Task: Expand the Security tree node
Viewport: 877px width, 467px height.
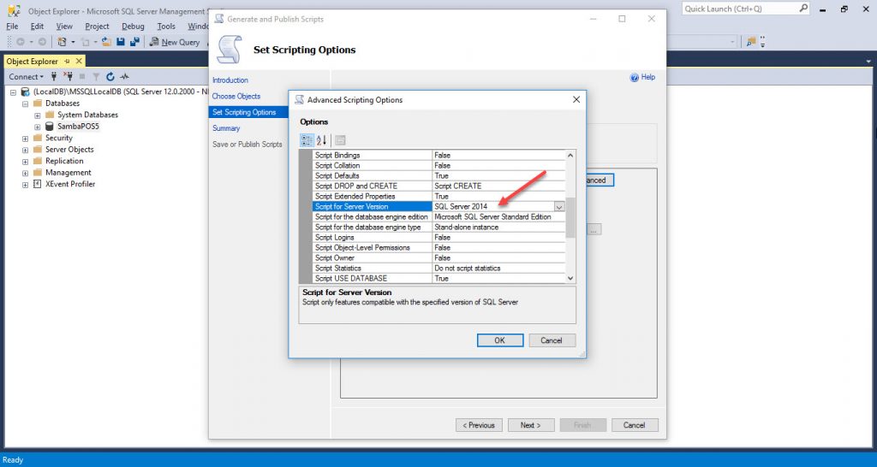Action: click(25, 138)
